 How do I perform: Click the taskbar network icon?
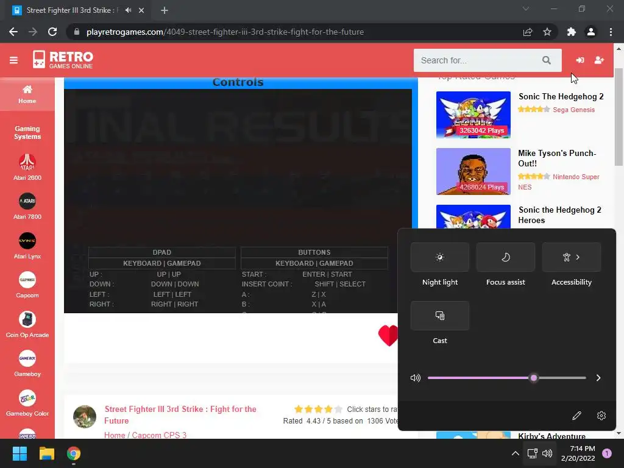(x=532, y=453)
